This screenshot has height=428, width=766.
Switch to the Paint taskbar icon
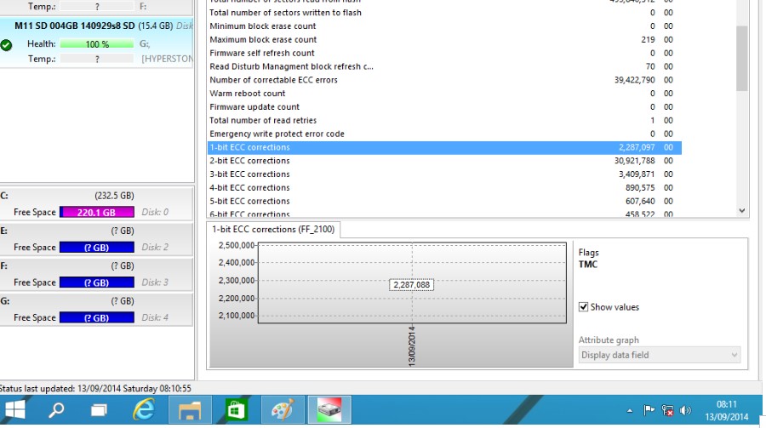[283, 409]
